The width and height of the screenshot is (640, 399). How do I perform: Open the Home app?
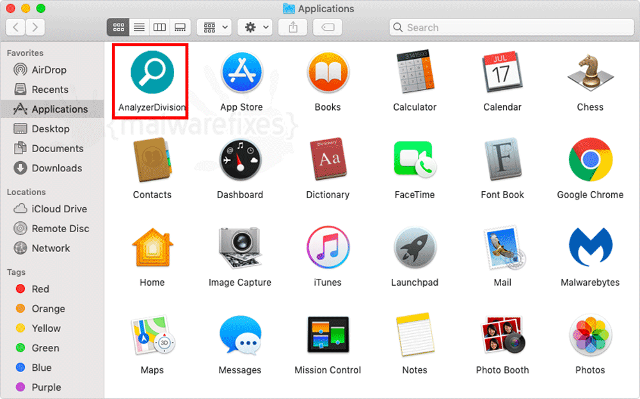coord(152,247)
